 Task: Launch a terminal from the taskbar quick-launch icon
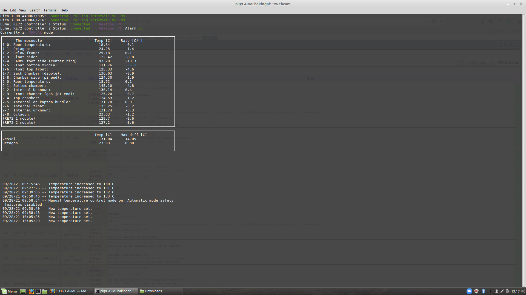(x=38, y=291)
